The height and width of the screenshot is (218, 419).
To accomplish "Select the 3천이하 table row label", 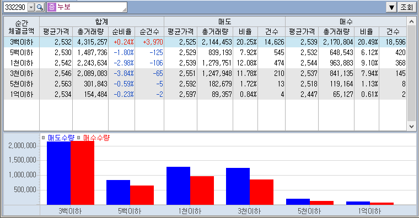I will (22, 73).
